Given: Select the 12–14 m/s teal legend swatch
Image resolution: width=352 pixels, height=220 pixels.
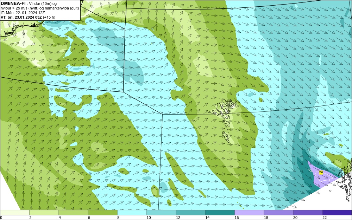Looking at the screenshot, I should tap(190, 212).
